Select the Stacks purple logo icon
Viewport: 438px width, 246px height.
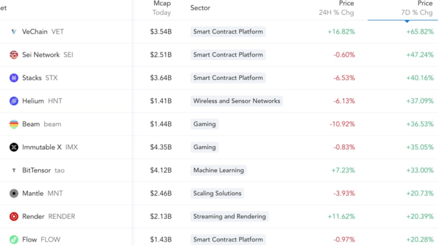point(14,77)
